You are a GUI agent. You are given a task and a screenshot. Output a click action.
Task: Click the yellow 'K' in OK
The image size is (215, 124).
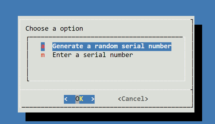tap(81, 99)
